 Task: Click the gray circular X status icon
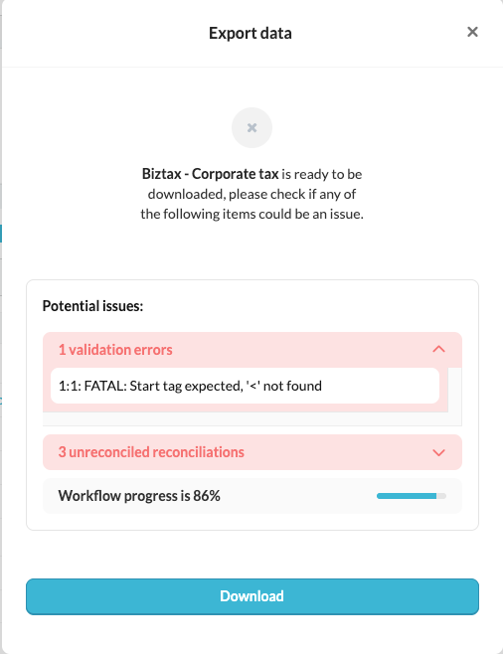(x=251, y=127)
